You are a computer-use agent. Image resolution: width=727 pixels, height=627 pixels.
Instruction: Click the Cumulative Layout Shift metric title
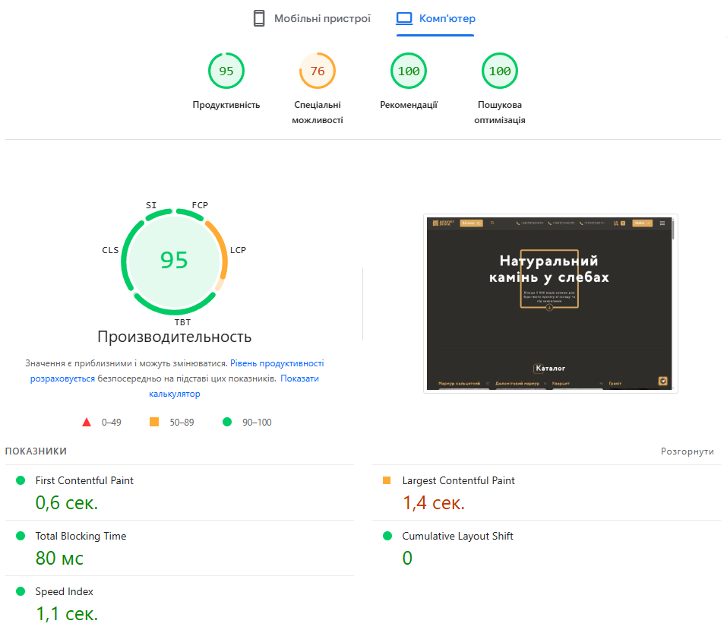(x=457, y=536)
